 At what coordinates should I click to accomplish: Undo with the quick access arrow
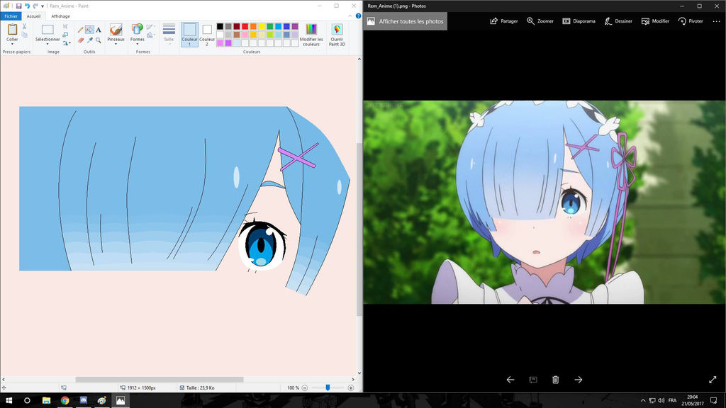click(27, 6)
